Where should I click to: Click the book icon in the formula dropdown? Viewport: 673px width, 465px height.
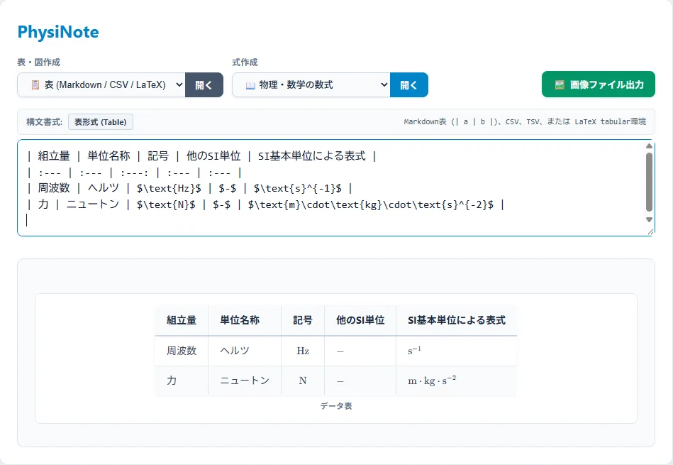[x=250, y=85]
